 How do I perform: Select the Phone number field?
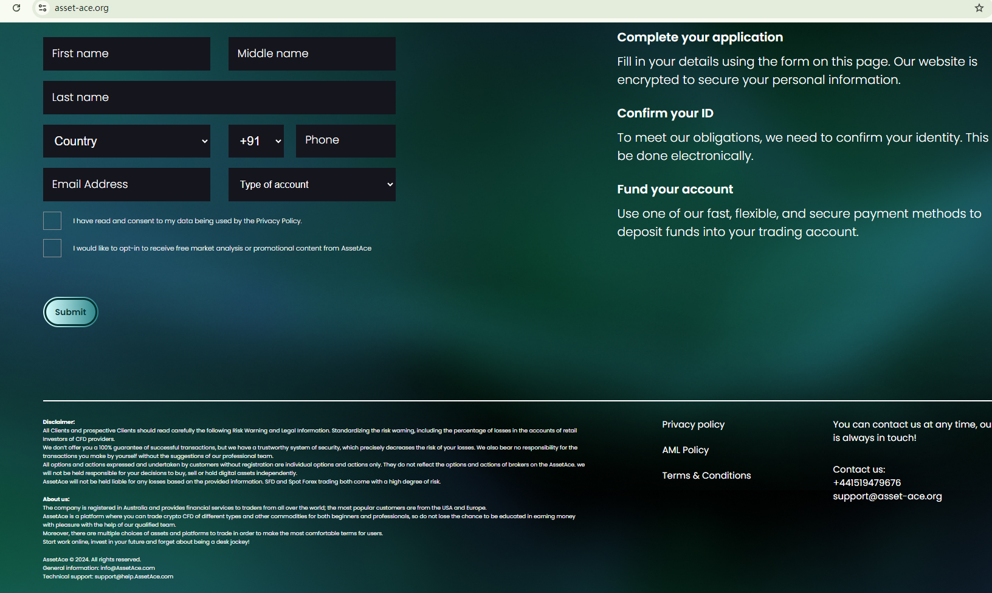pyautogui.click(x=345, y=140)
